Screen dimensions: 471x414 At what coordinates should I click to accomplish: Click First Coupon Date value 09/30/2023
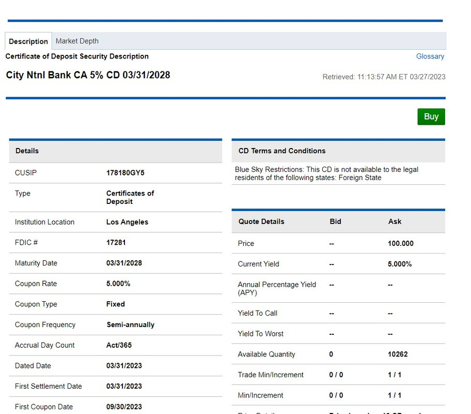124,407
